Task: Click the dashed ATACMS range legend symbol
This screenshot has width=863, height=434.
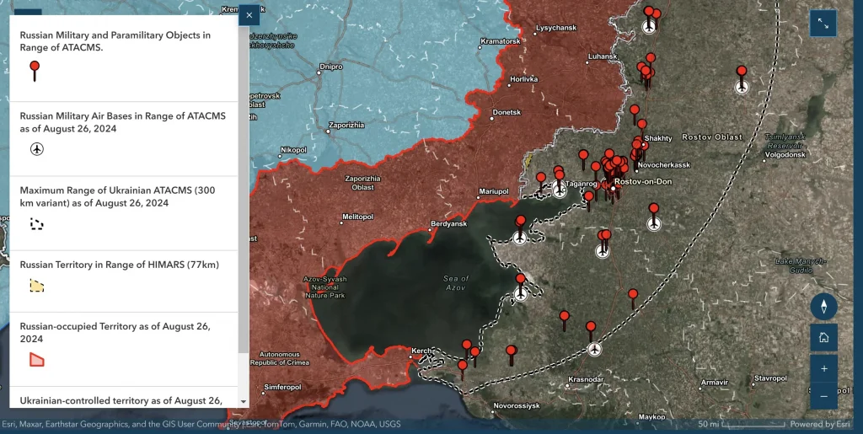Action: click(37, 224)
